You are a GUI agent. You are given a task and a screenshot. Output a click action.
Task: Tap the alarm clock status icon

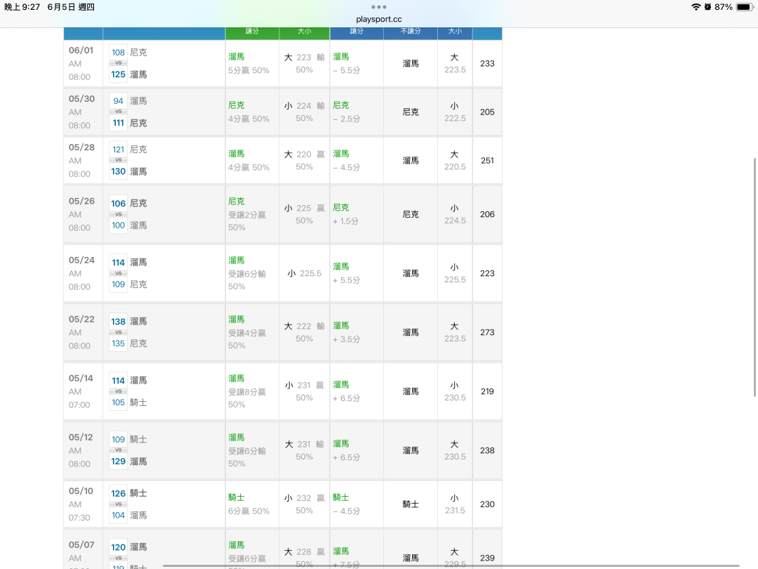coord(707,7)
